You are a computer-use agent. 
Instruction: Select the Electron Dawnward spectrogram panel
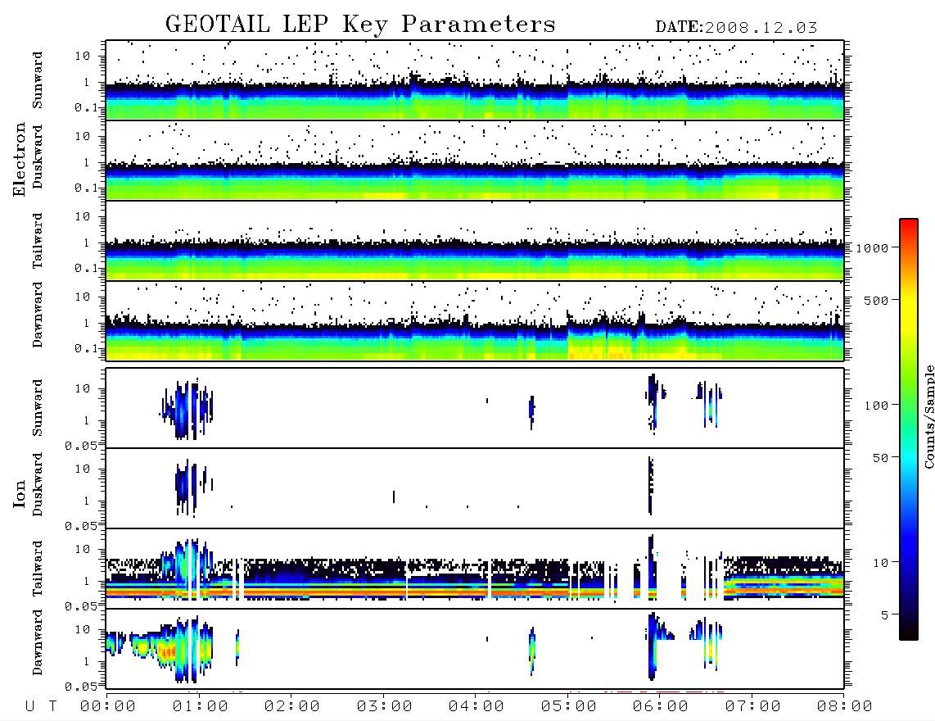pyautogui.click(x=475, y=320)
